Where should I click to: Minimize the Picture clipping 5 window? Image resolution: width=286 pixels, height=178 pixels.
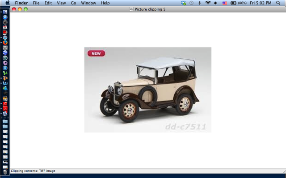20,9
